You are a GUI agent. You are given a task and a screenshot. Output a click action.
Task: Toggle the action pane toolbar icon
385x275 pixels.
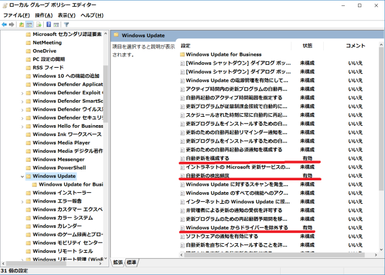(56, 25)
